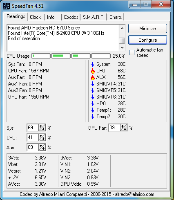Click the log scrollbar down arrow
Viewport: 174px width, 200px height.
pos(122,48)
